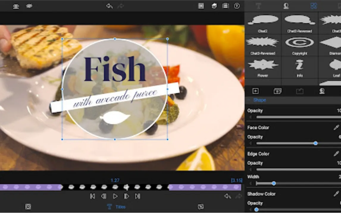The height and width of the screenshot is (213, 341).
Task: Switch to the Text tab in inspector
Action: 258,6
